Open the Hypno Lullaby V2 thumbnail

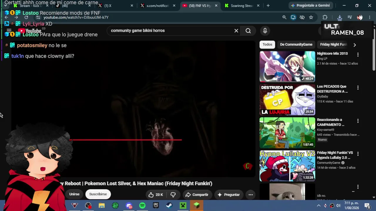coord(287,166)
